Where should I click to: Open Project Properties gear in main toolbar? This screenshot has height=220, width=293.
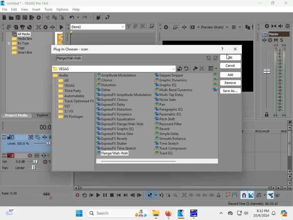(39, 17)
